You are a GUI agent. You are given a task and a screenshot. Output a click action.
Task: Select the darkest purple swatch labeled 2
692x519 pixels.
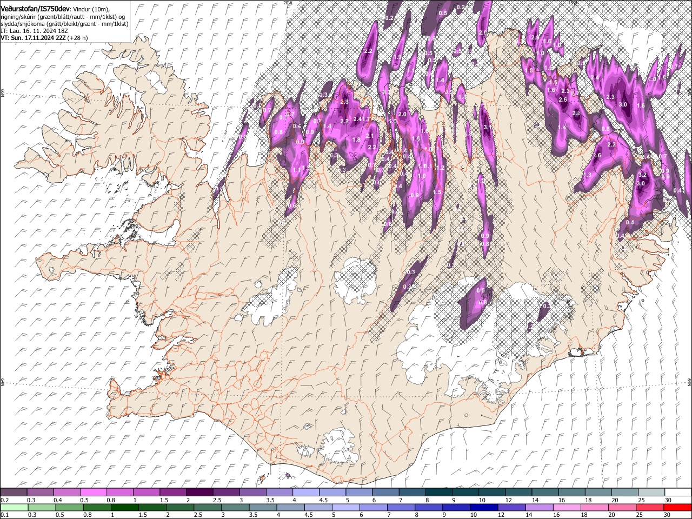(199, 493)
